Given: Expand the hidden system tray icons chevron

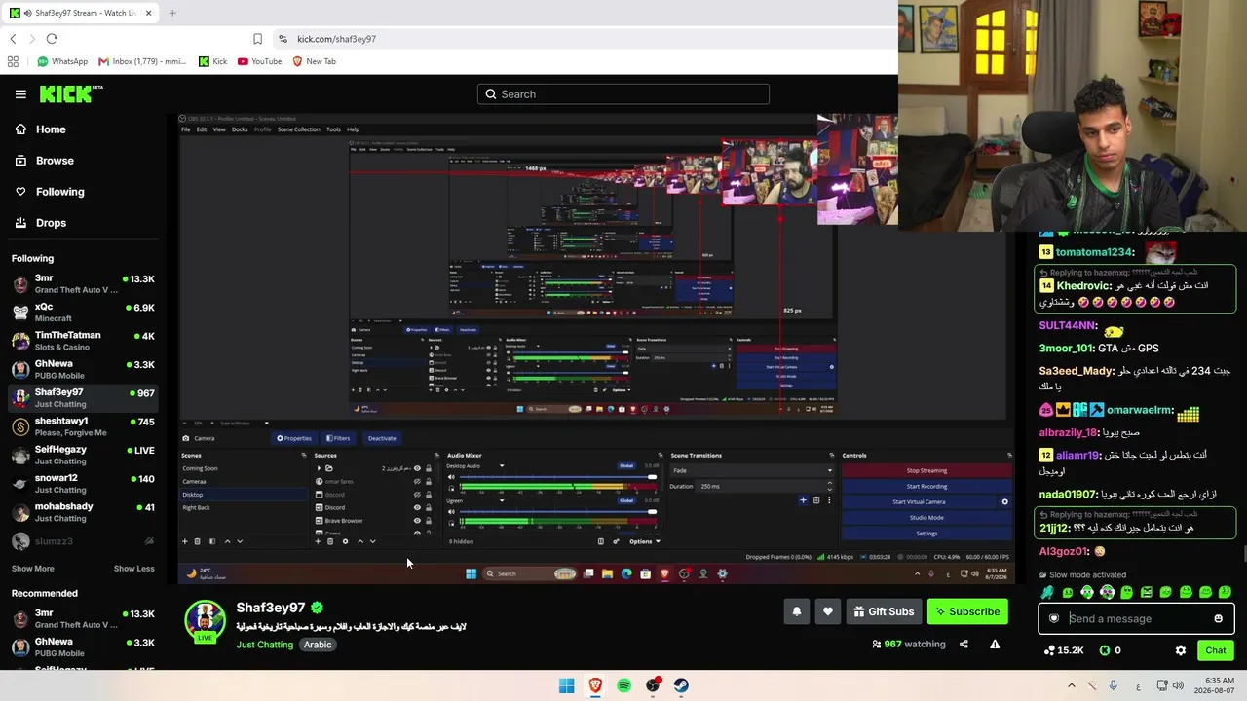Looking at the screenshot, I should [x=1072, y=685].
